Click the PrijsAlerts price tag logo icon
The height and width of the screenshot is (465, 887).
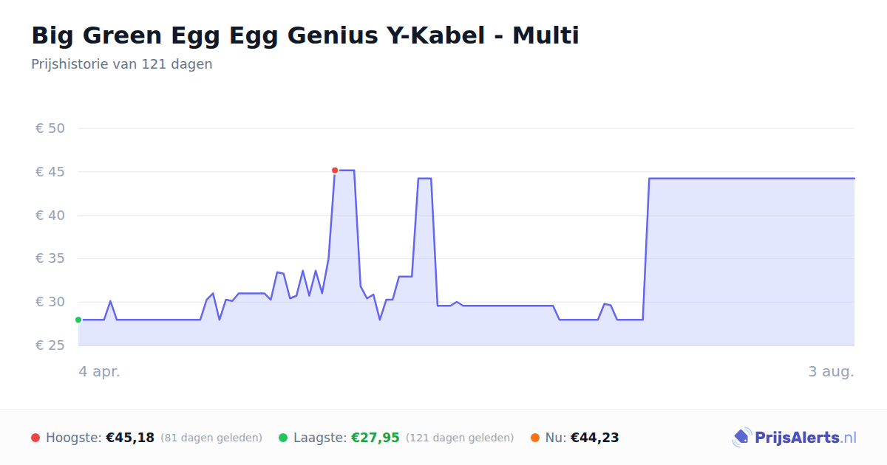pos(741,438)
